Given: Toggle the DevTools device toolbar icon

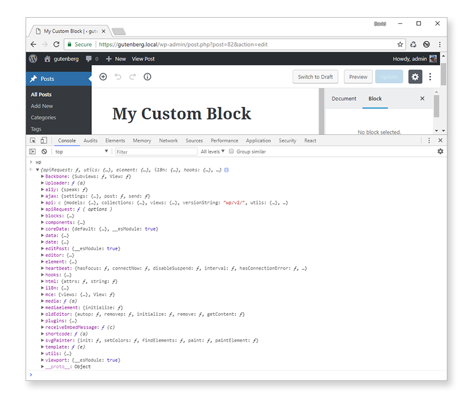Looking at the screenshot, I should pyautogui.click(x=44, y=141).
